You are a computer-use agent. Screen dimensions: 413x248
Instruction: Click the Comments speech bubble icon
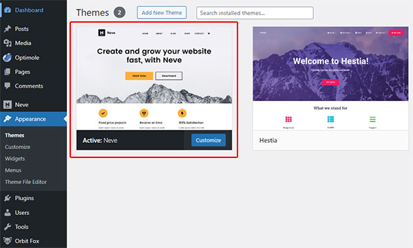pos(8,86)
